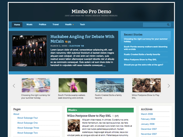Click the small Wilco post thumbnail

74,125
